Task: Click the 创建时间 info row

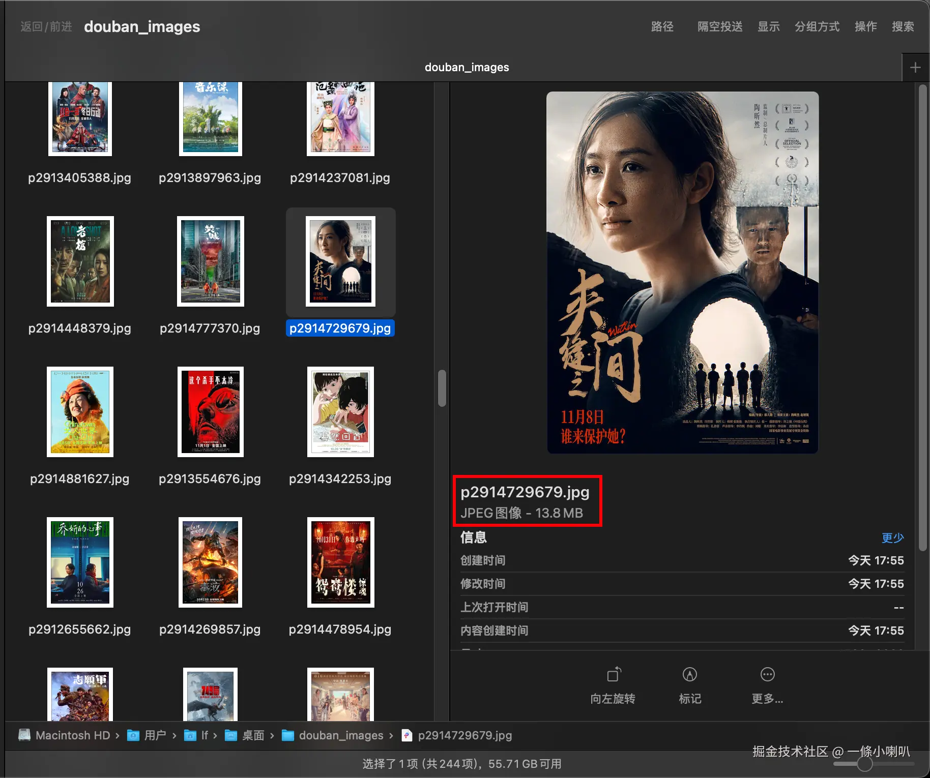Action: [x=682, y=560]
